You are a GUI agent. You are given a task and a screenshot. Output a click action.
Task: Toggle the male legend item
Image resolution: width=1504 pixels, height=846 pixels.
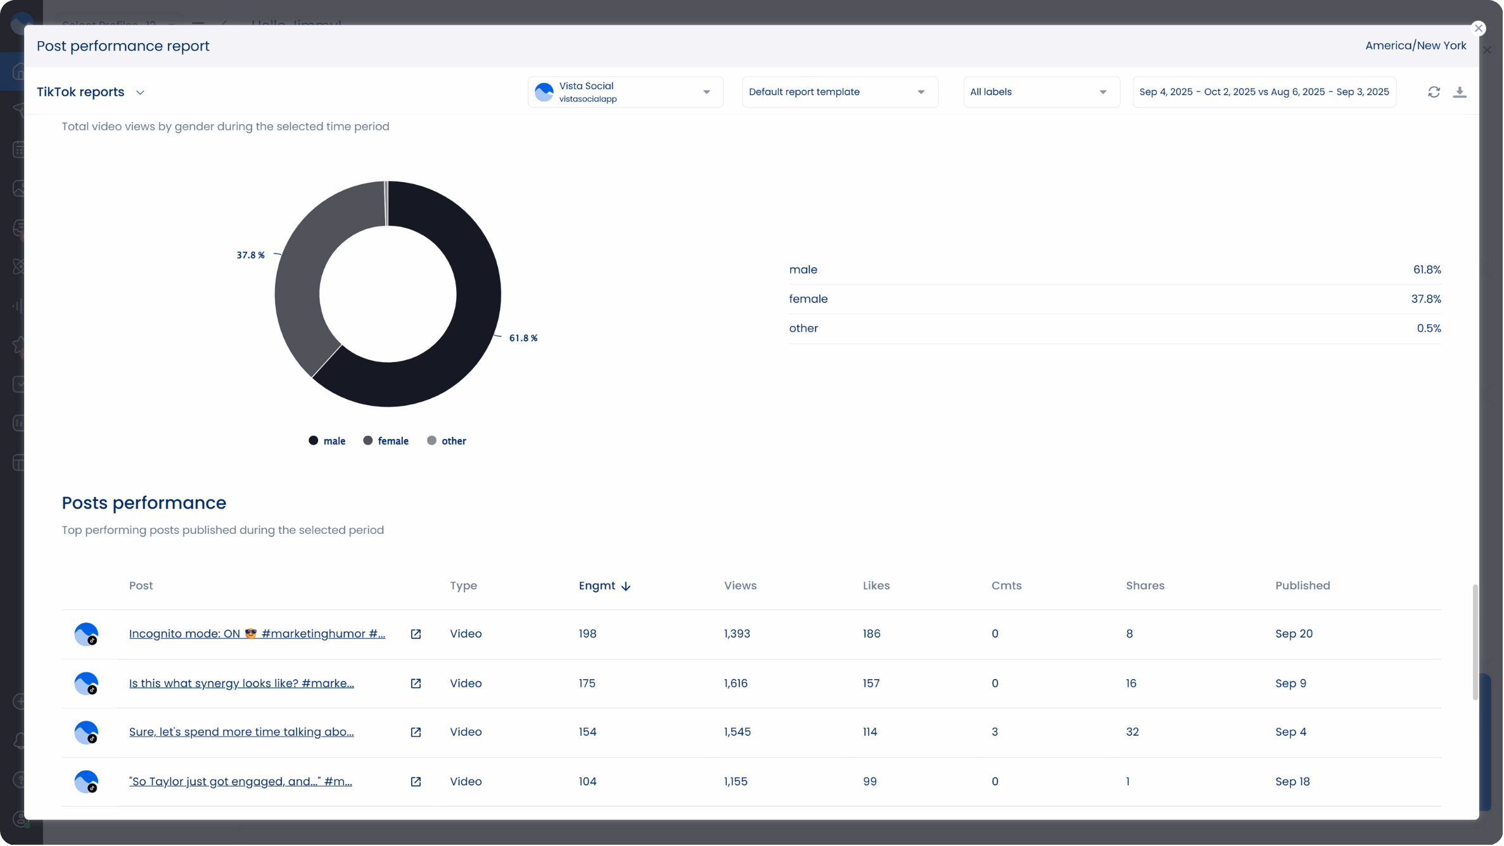327,441
